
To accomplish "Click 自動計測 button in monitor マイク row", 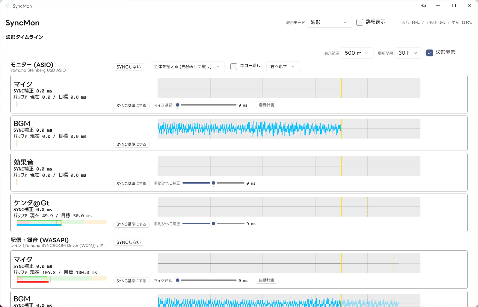I will click(267, 105).
